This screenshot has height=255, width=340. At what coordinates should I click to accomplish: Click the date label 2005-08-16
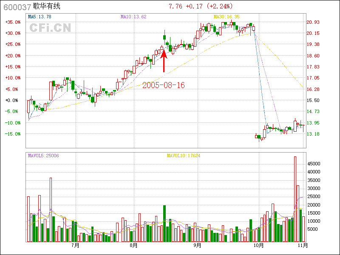[x=164, y=85]
